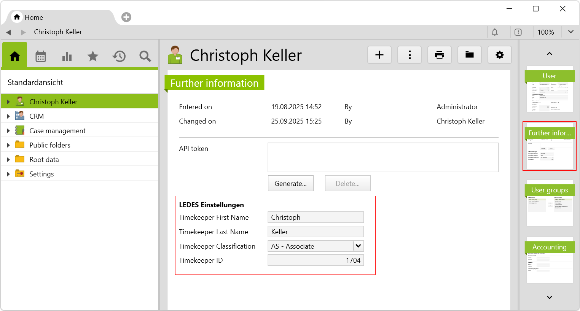Open the history clock icon
Image resolution: width=580 pixels, height=311 pixels.
pyautogui.click(x=119, y=56)
